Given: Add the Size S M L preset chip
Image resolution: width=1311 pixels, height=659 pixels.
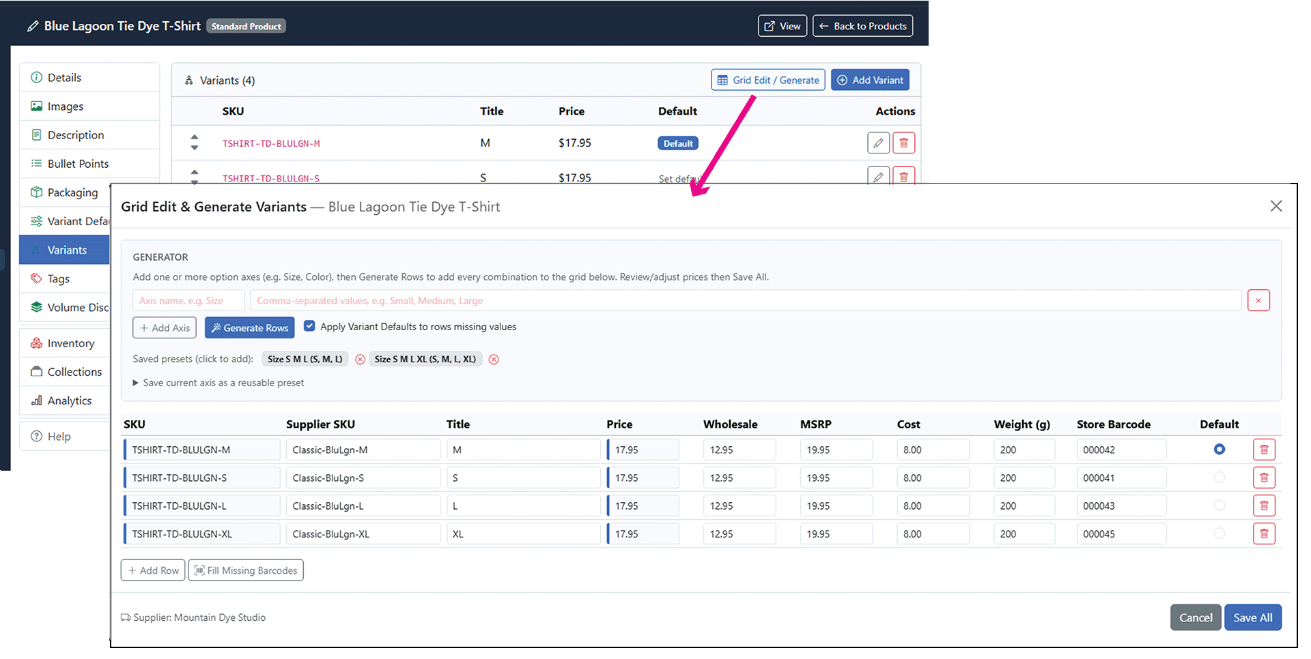Looking at the screenshot, I should tap(305, 360).
